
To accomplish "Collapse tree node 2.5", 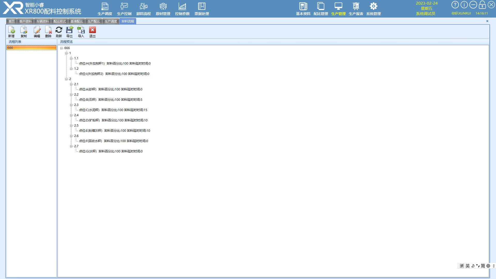I will coord(71,126).
